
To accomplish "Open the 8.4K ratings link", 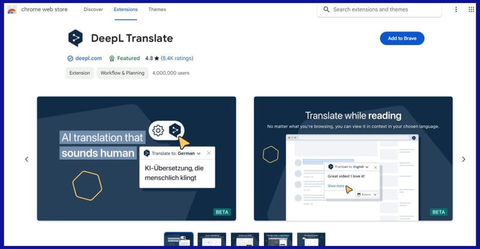I will pyautogui.click(x=177, y=58).
